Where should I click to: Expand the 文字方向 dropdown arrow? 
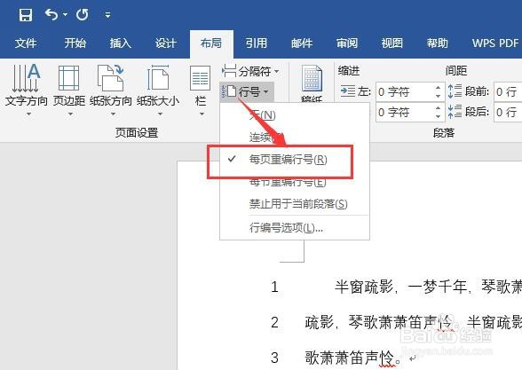pos(28,114)
